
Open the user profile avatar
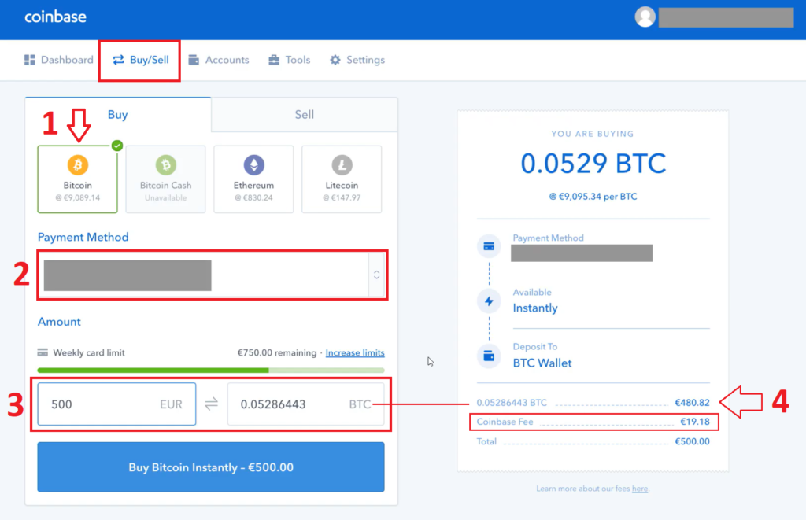tap(645, 17)
